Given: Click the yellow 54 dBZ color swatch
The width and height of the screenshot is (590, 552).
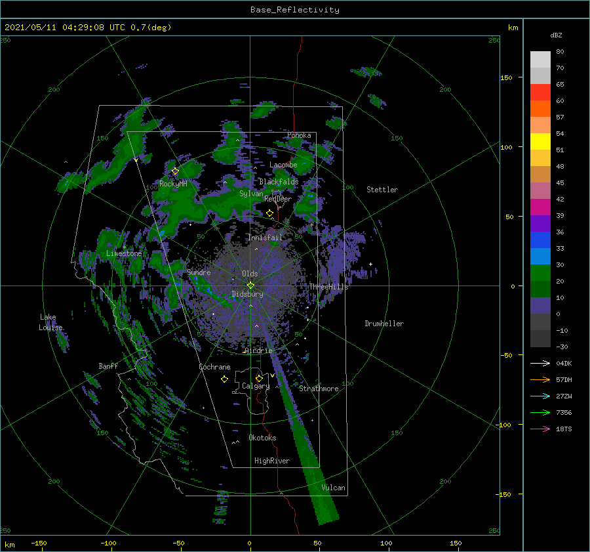Looking at the screenshot, I should (x=540, y=141).
